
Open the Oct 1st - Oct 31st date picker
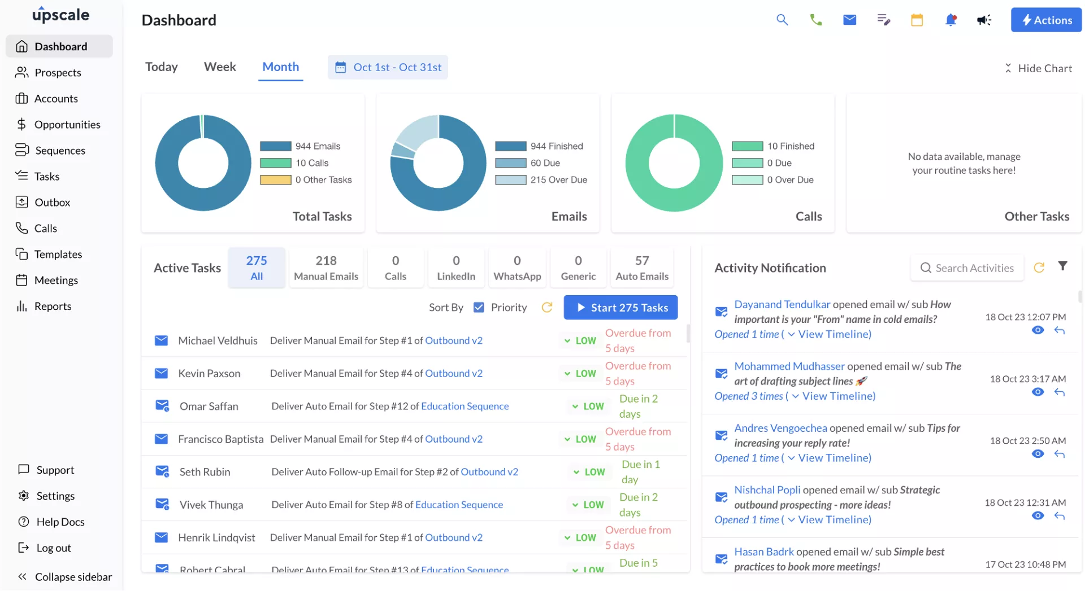[x=388, y=67]
